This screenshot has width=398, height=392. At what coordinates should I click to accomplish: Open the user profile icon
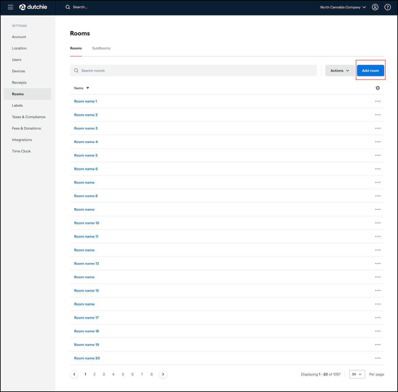(375, 7)
